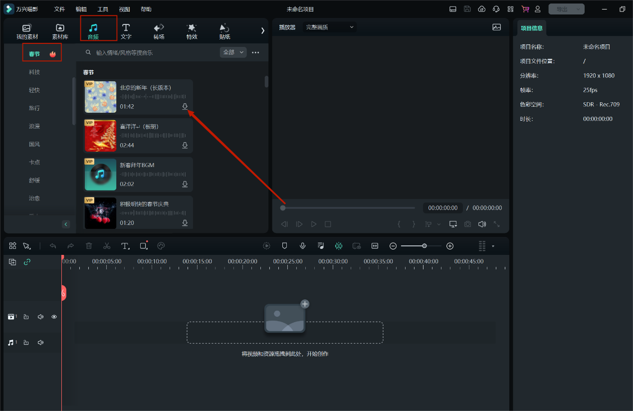Screen dimensions: 633x411
Task: Hide video track with eye icon
Action: [x=54, y=317]
